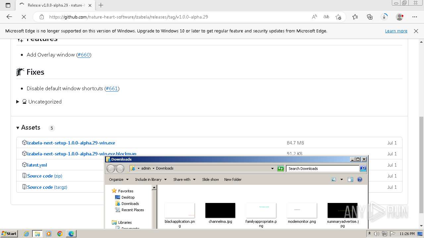The width and height of the screenshot is (424, 238).
Task: Open the Organize menu
Action: click(x=119, y=179)
